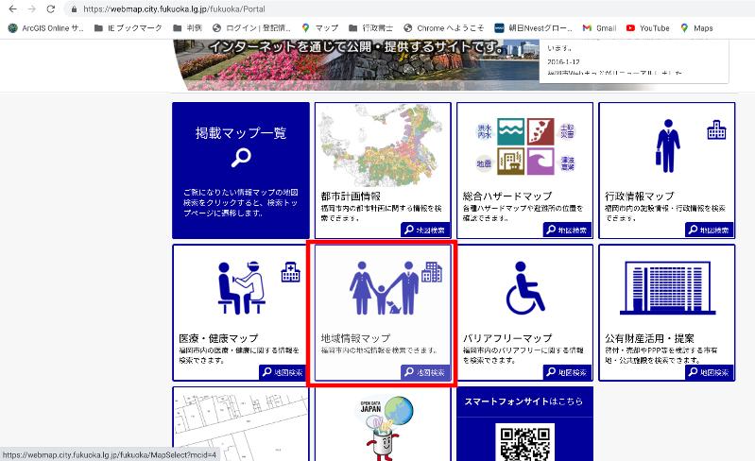Open the 朝日Nvest bookmark
755x461 pixels.
[534, 28]
